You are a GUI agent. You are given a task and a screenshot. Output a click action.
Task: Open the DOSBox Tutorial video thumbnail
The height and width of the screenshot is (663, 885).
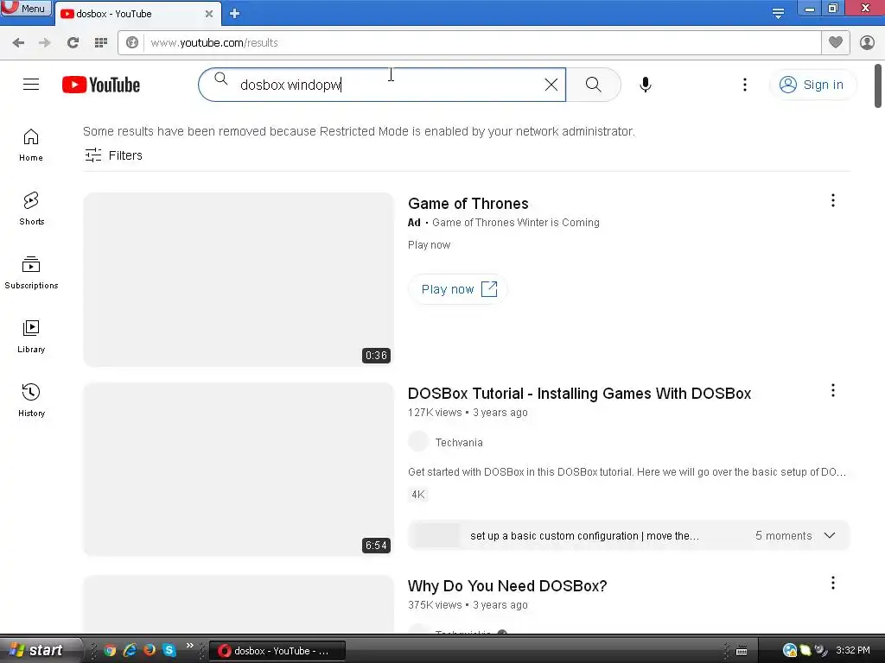click(x=239, y=470)
